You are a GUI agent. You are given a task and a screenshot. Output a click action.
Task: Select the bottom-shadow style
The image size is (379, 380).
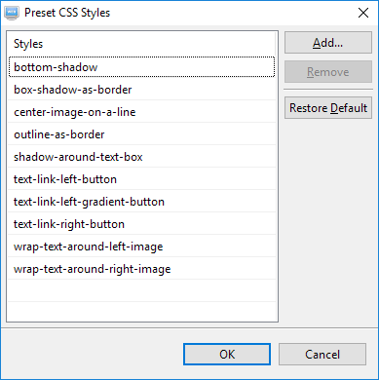(141, 67)
